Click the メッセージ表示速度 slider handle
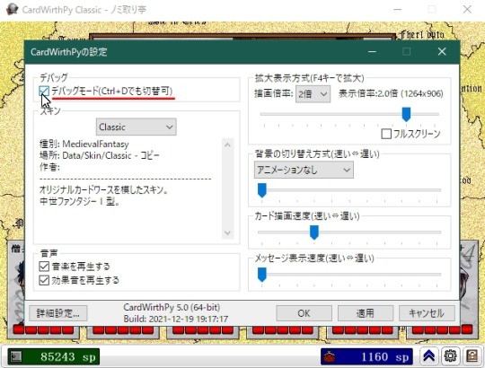485x368 pixels. coord(261,275)
